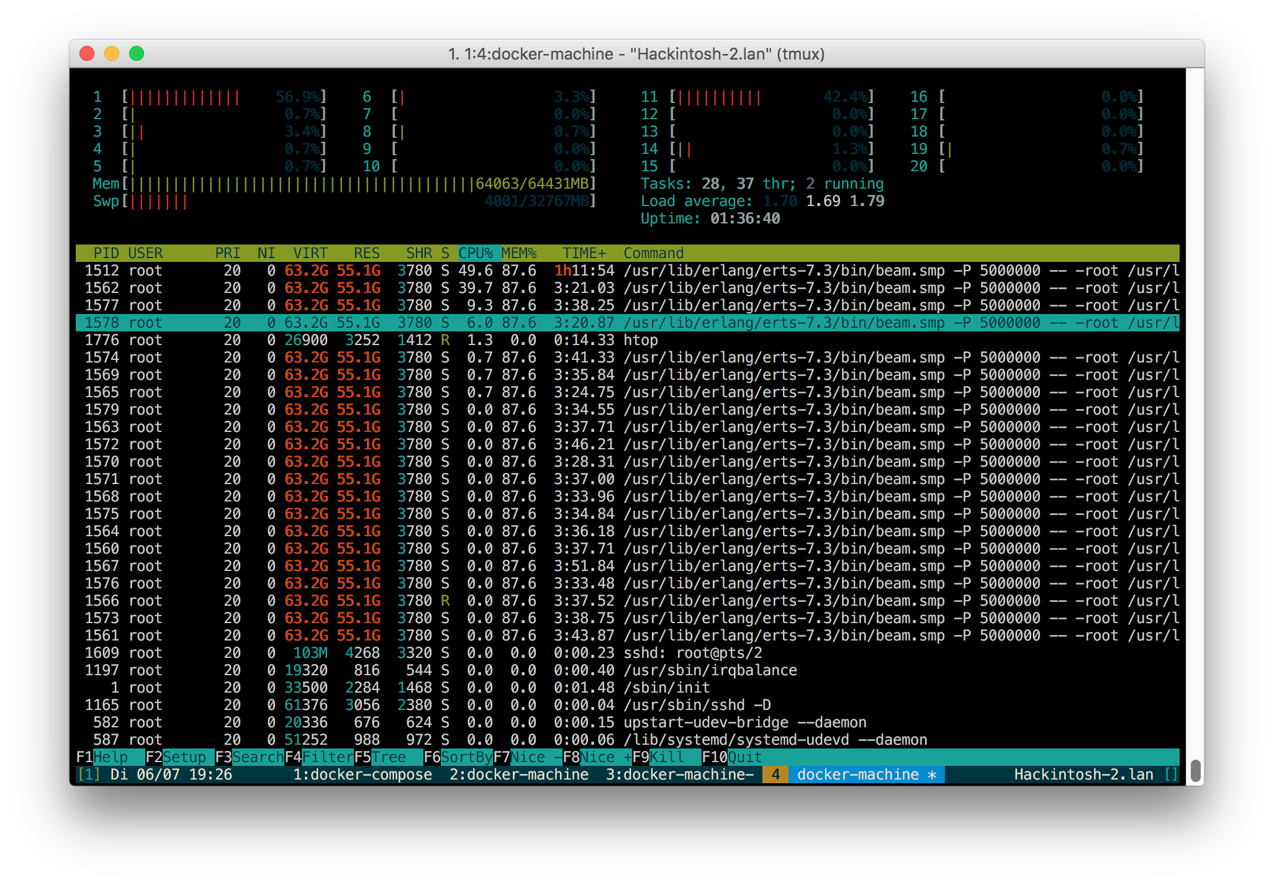Open F2 Setup in htop footer

(183, 757)
